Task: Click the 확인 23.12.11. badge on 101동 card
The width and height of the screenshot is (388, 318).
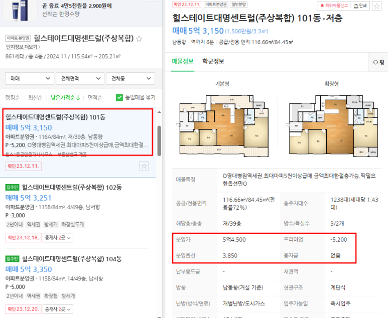Action: (x=23, y=166)
